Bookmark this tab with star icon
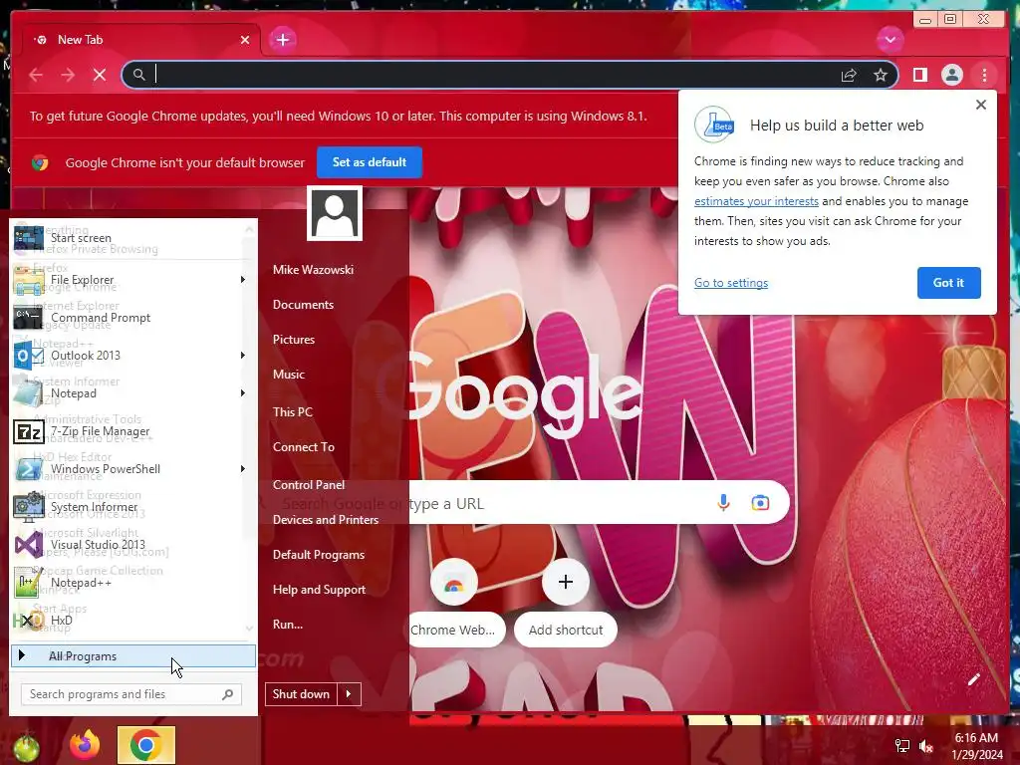The height and width of the screenshot is (765, 1020). tap(881, 75)
